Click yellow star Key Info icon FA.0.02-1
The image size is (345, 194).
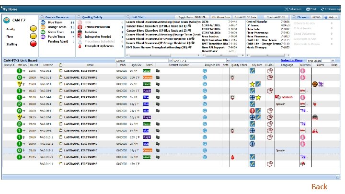coord(252,84)
